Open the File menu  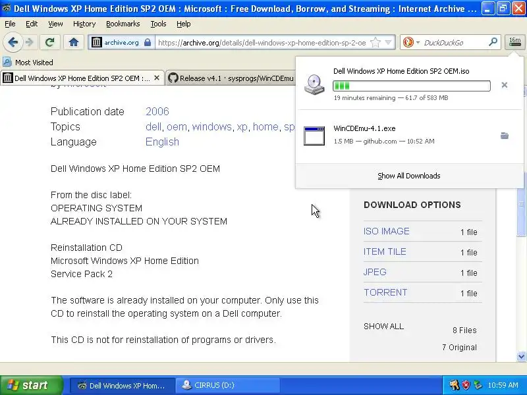(x=10, y=24)
